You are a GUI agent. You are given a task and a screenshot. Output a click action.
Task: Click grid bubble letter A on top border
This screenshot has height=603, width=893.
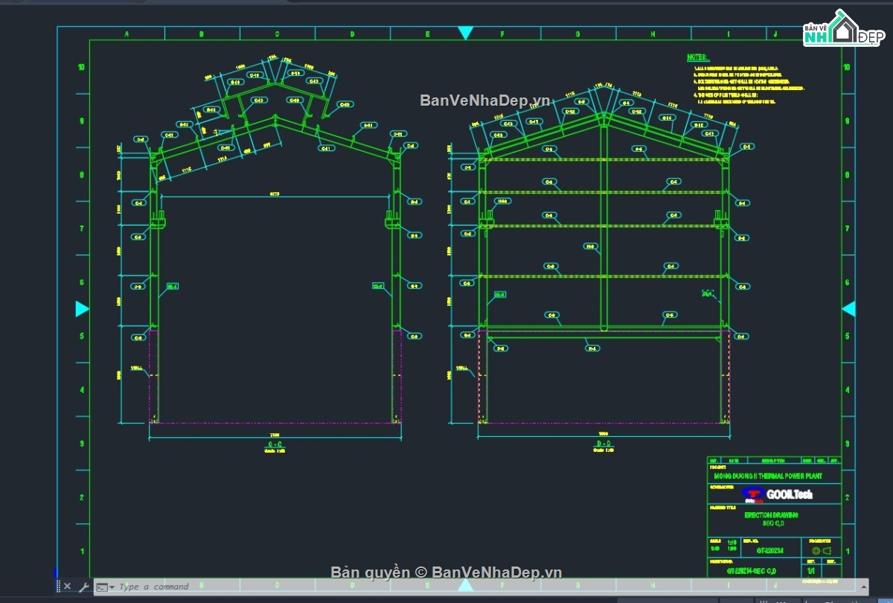coord(127,33)
